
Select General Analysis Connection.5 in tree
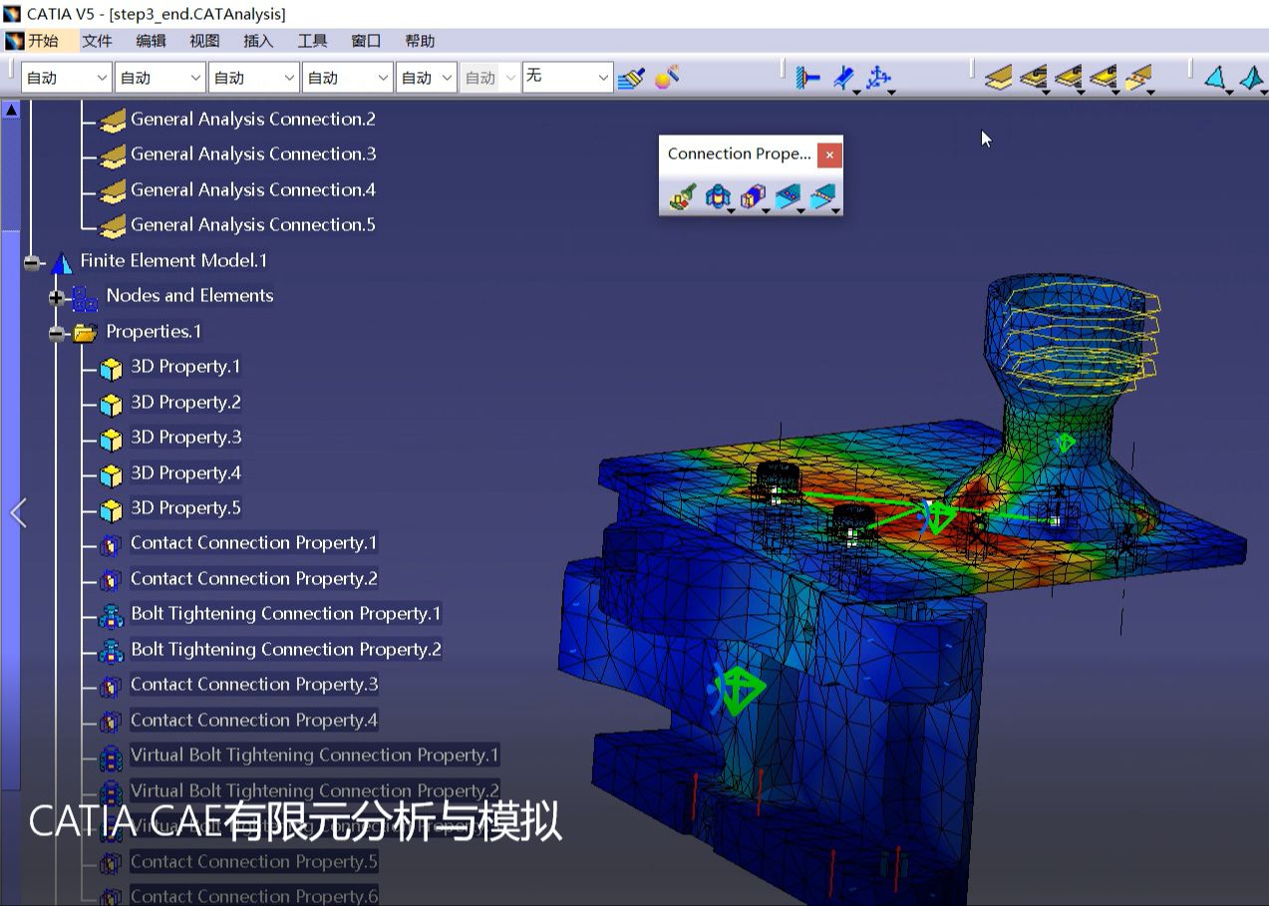[x=253, y=225]
